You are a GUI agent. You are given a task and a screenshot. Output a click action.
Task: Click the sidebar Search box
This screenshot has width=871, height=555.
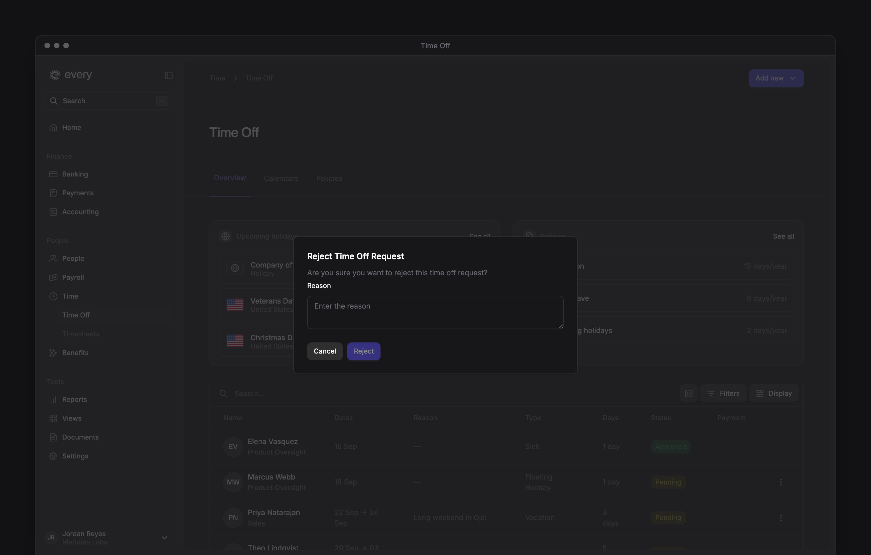(x=109, y=101)
